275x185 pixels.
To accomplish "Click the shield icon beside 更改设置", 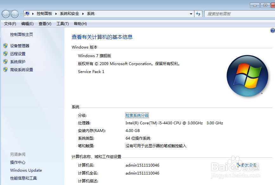I will coord(239,165).
